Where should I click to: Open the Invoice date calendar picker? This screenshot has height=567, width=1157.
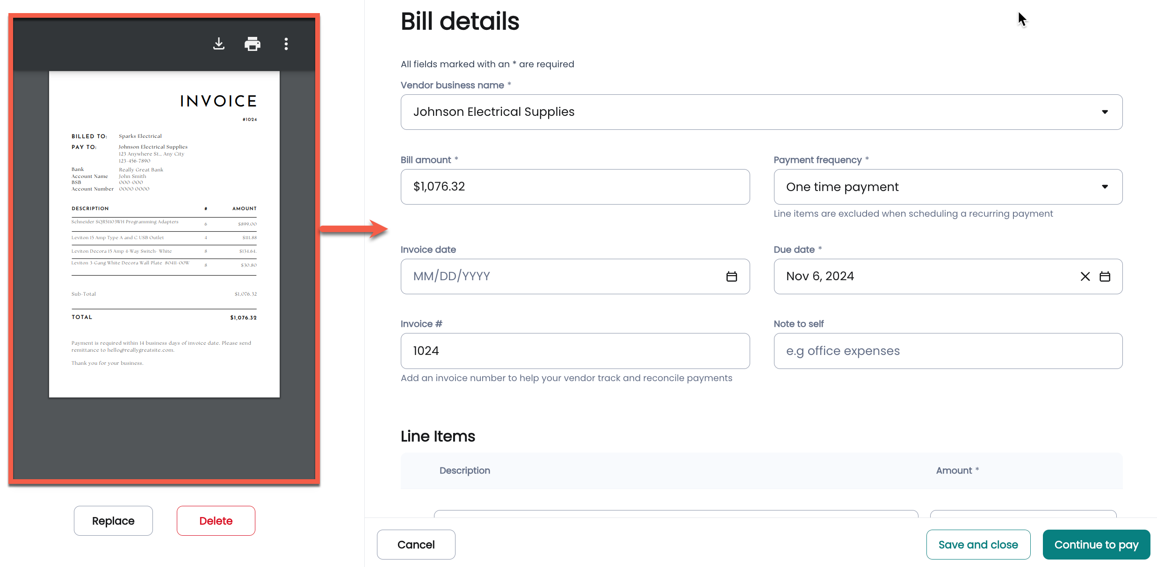coord(731,276)
